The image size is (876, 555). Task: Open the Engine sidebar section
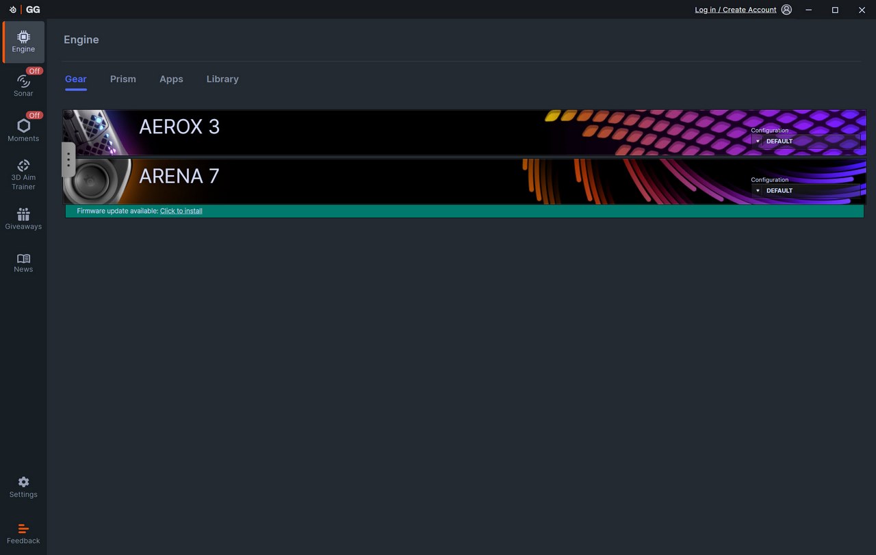23,42
